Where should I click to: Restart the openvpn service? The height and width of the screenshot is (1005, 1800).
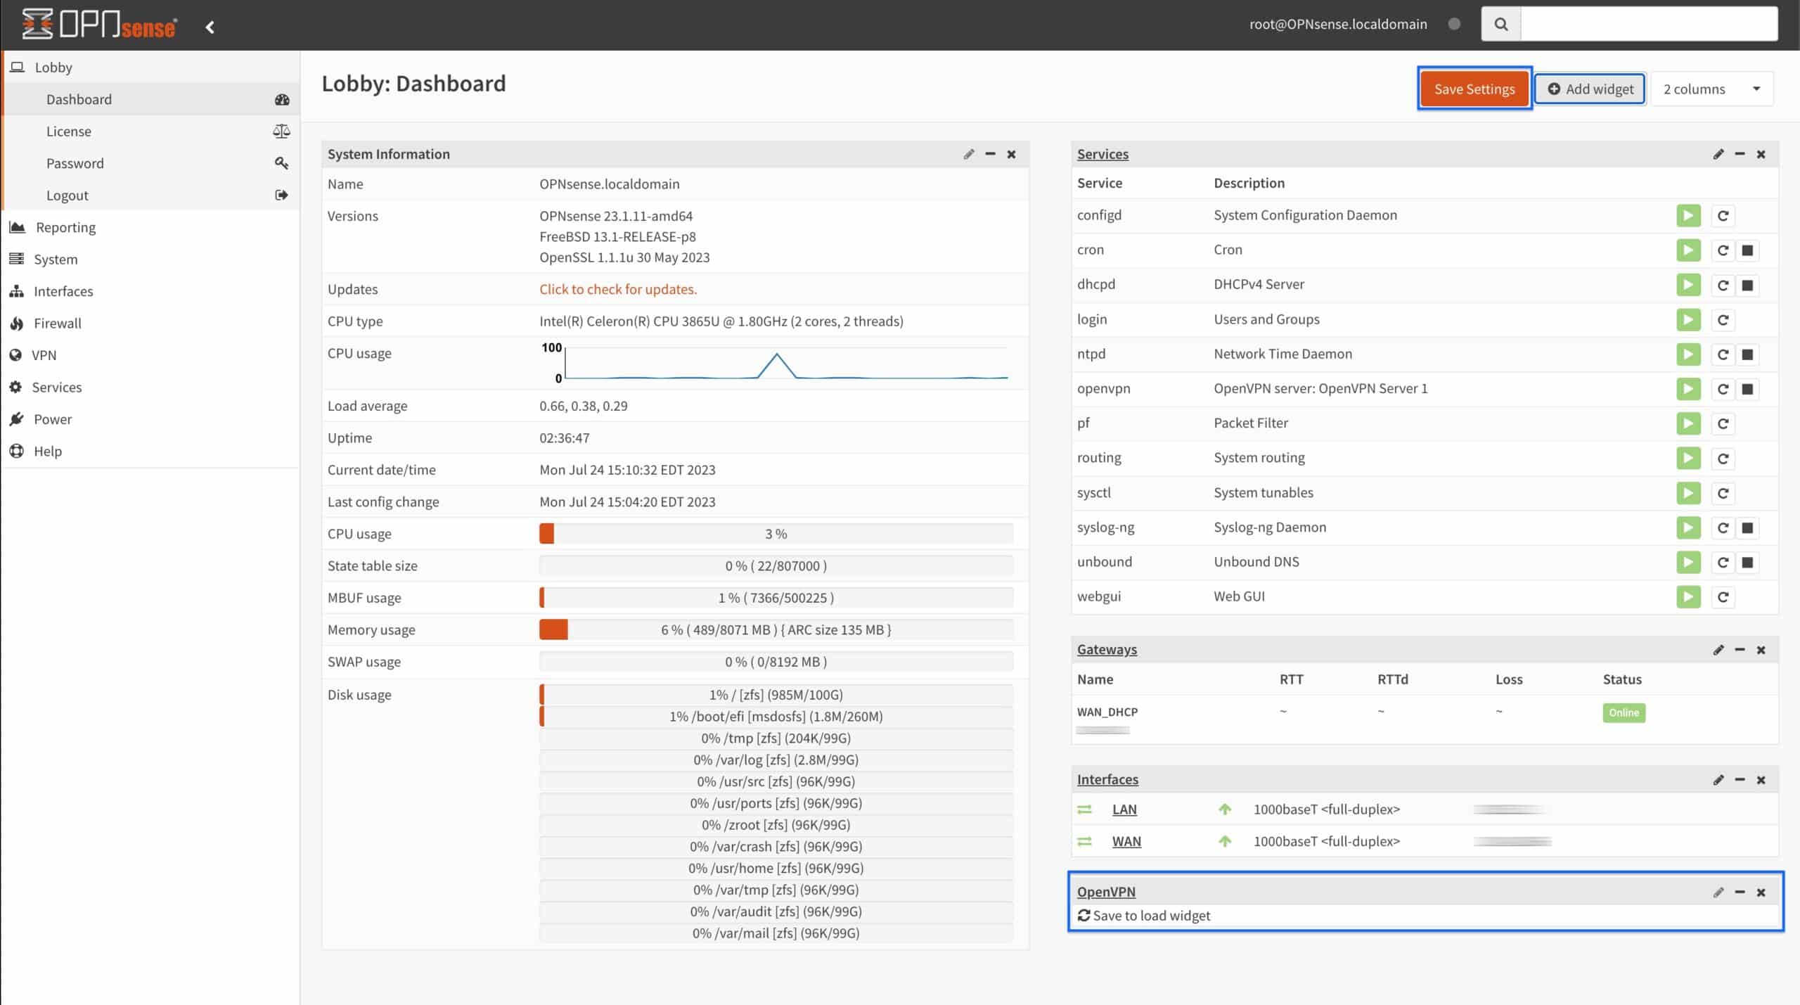click(1723, 388)
